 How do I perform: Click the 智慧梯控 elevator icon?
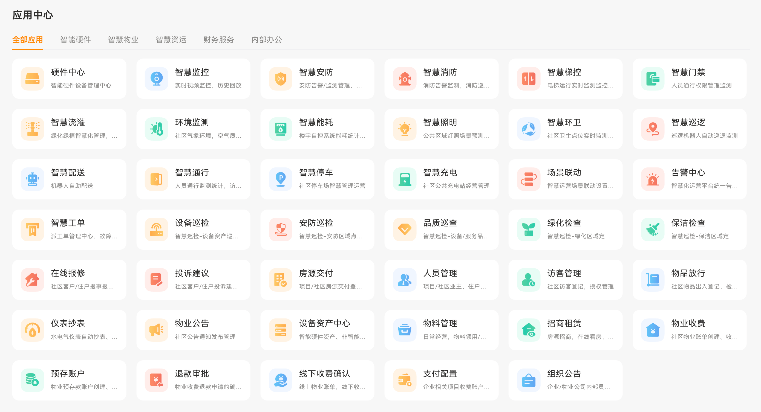pos(529,79)
